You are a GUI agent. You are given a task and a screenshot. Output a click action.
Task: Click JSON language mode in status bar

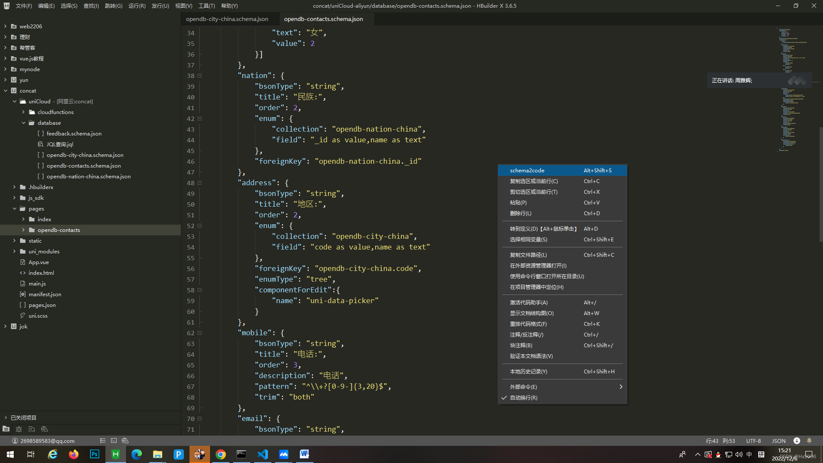point(778,441)
